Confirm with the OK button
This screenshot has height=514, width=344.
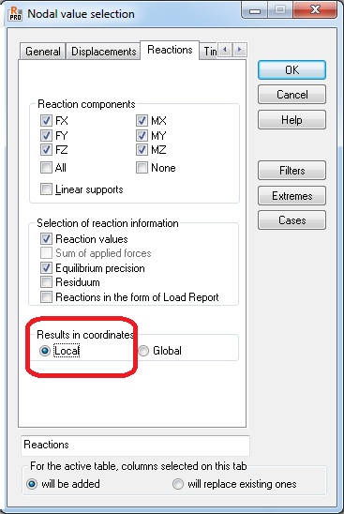292,69
